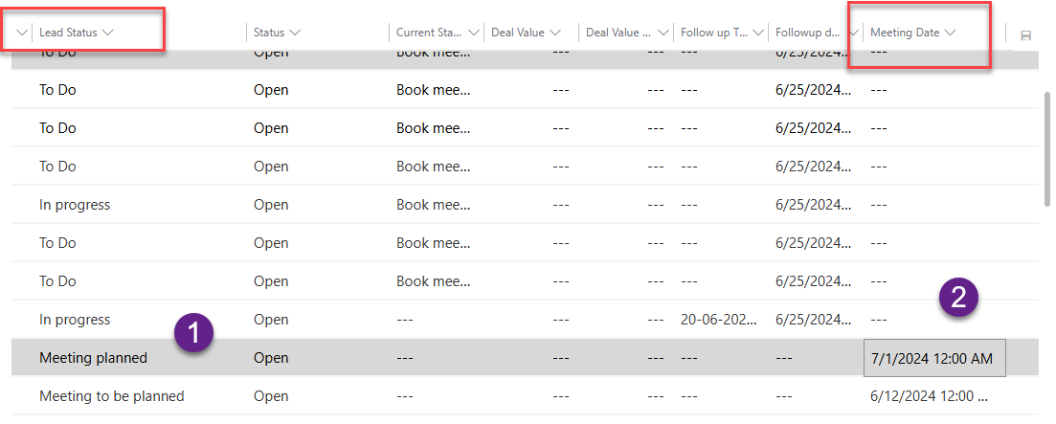Expand the Current Stage column chevron
The width and height of the screenshot is (1056, 424).
click(474, 33)
